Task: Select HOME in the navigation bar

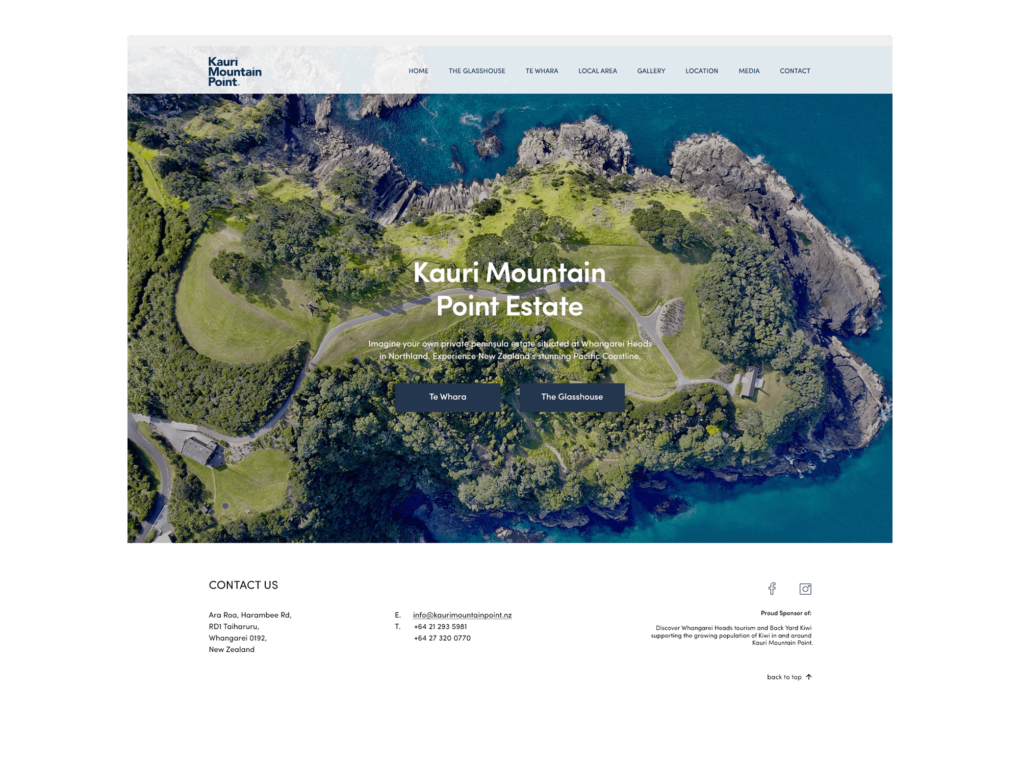Action: (419, 71)
